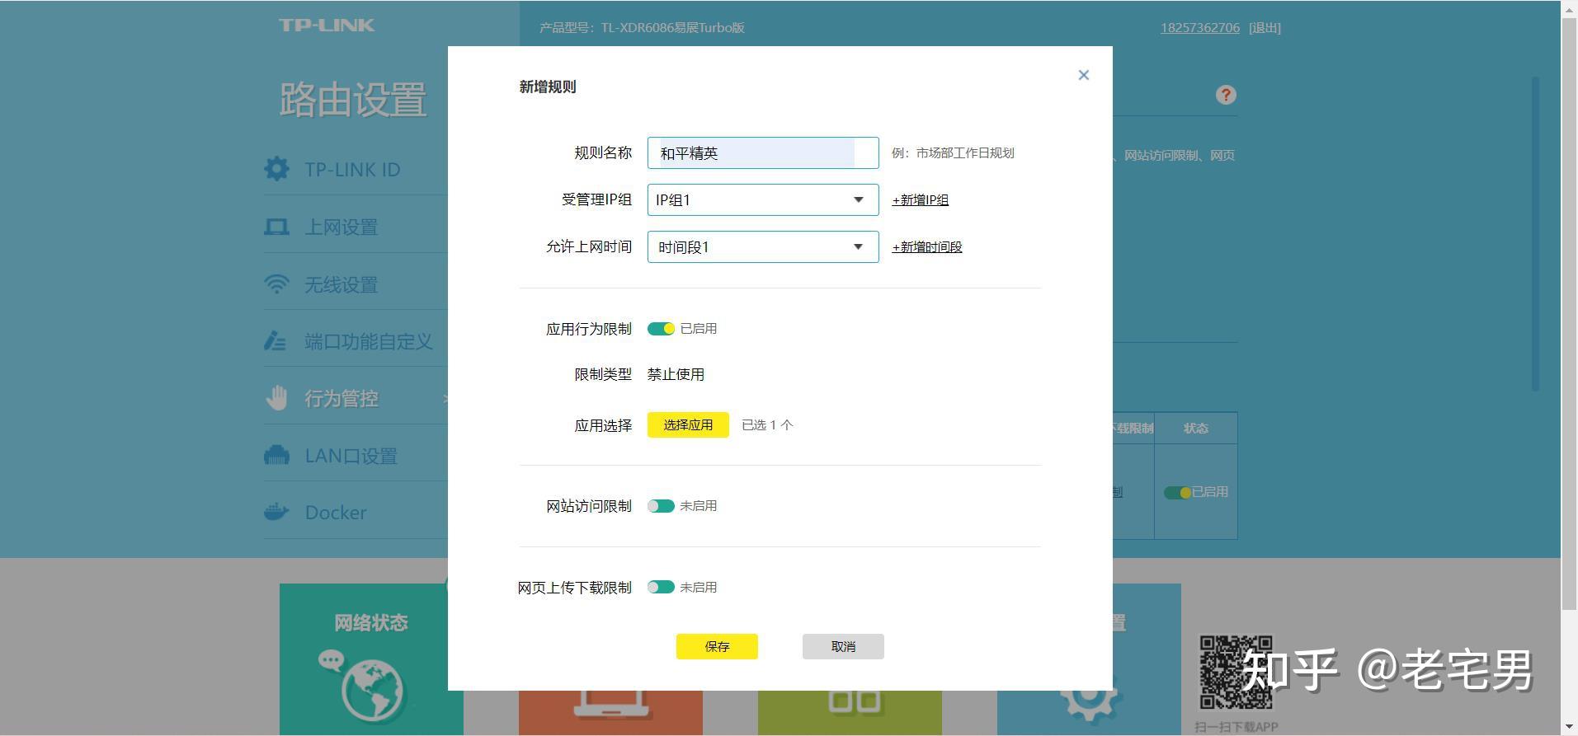Click the 行为管控 hand icon
The image size is (1578, 736).
[276, 398]
